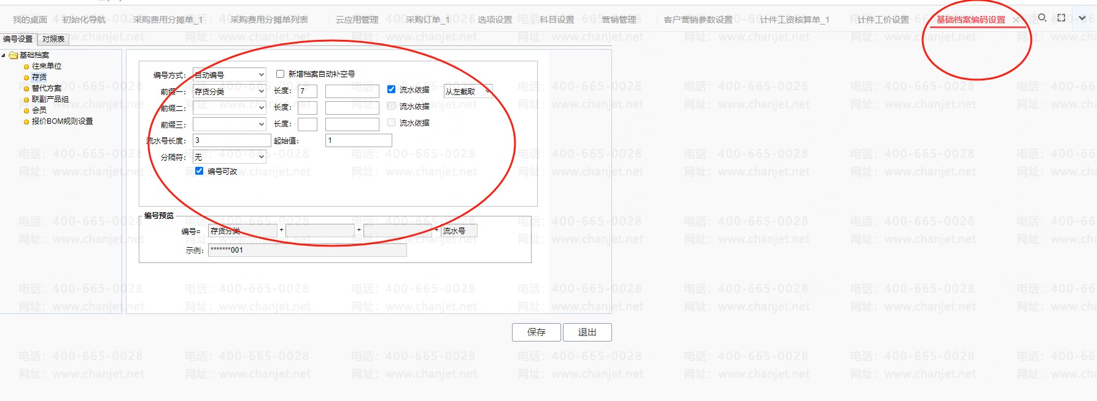Collapse the 基础档案 tree root
Image resolution: width=1097 pixels, height=401 pixels.
pyautogui.click(x=3, y=55)
